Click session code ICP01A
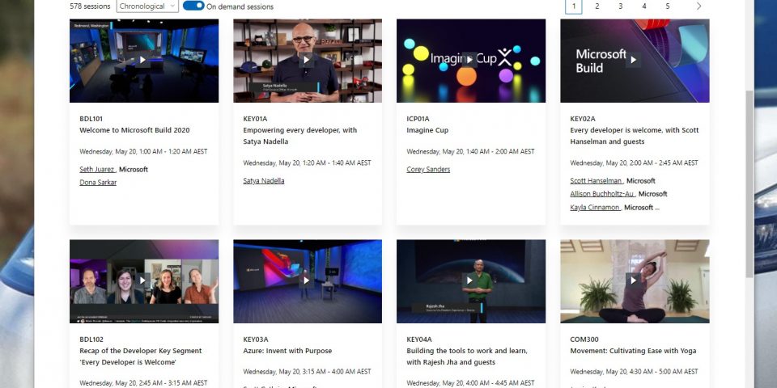 click(418, 119)
